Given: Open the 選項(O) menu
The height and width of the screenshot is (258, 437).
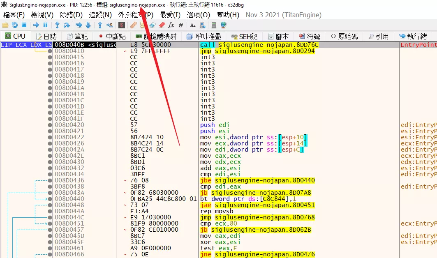Looking at the screenshot, I should tap(199, 15).
